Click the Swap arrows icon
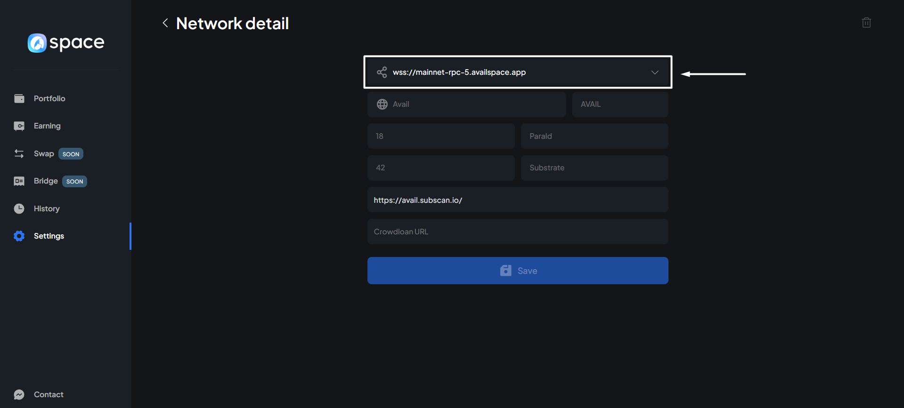Image resolution: width=904 pixels, height=408 pixels. coord(19,154)
